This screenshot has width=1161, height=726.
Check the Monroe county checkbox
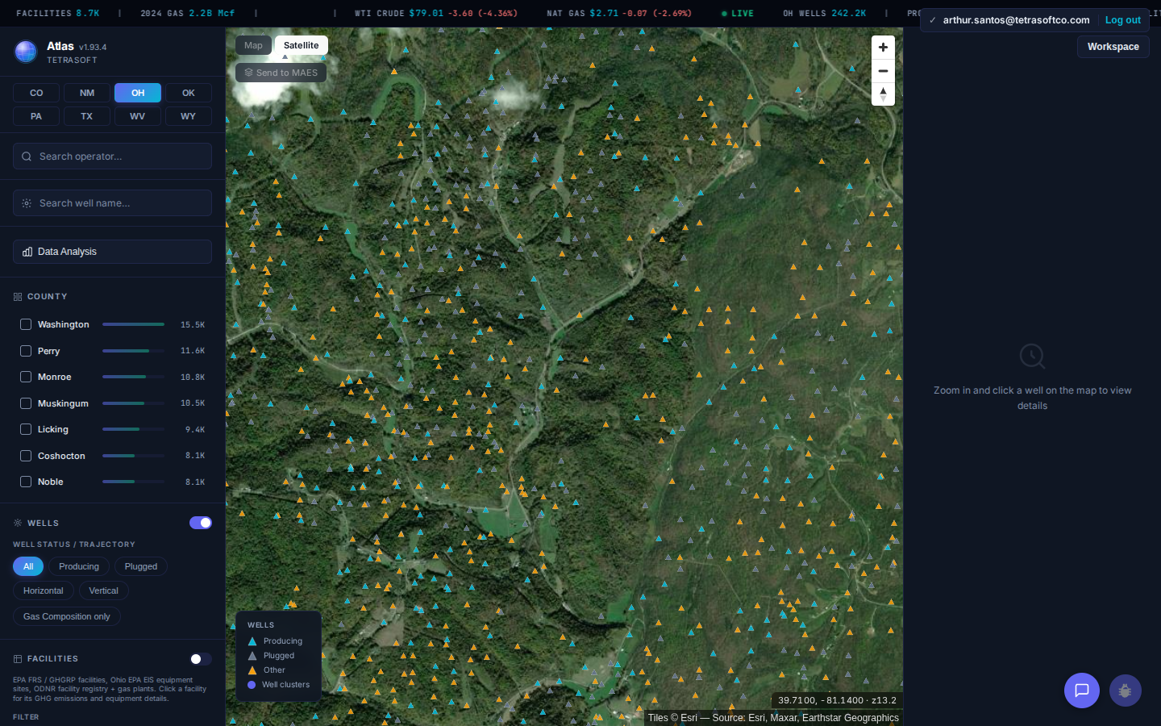pos(26,377)
